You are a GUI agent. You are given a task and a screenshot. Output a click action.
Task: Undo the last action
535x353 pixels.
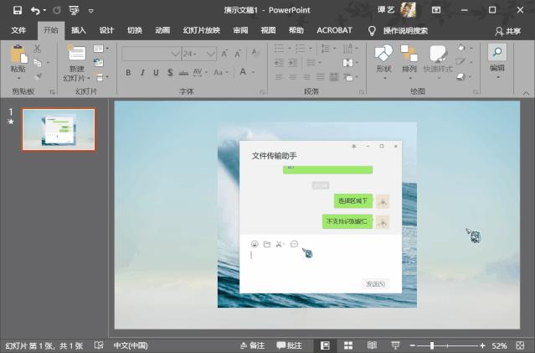pos(35,11)
